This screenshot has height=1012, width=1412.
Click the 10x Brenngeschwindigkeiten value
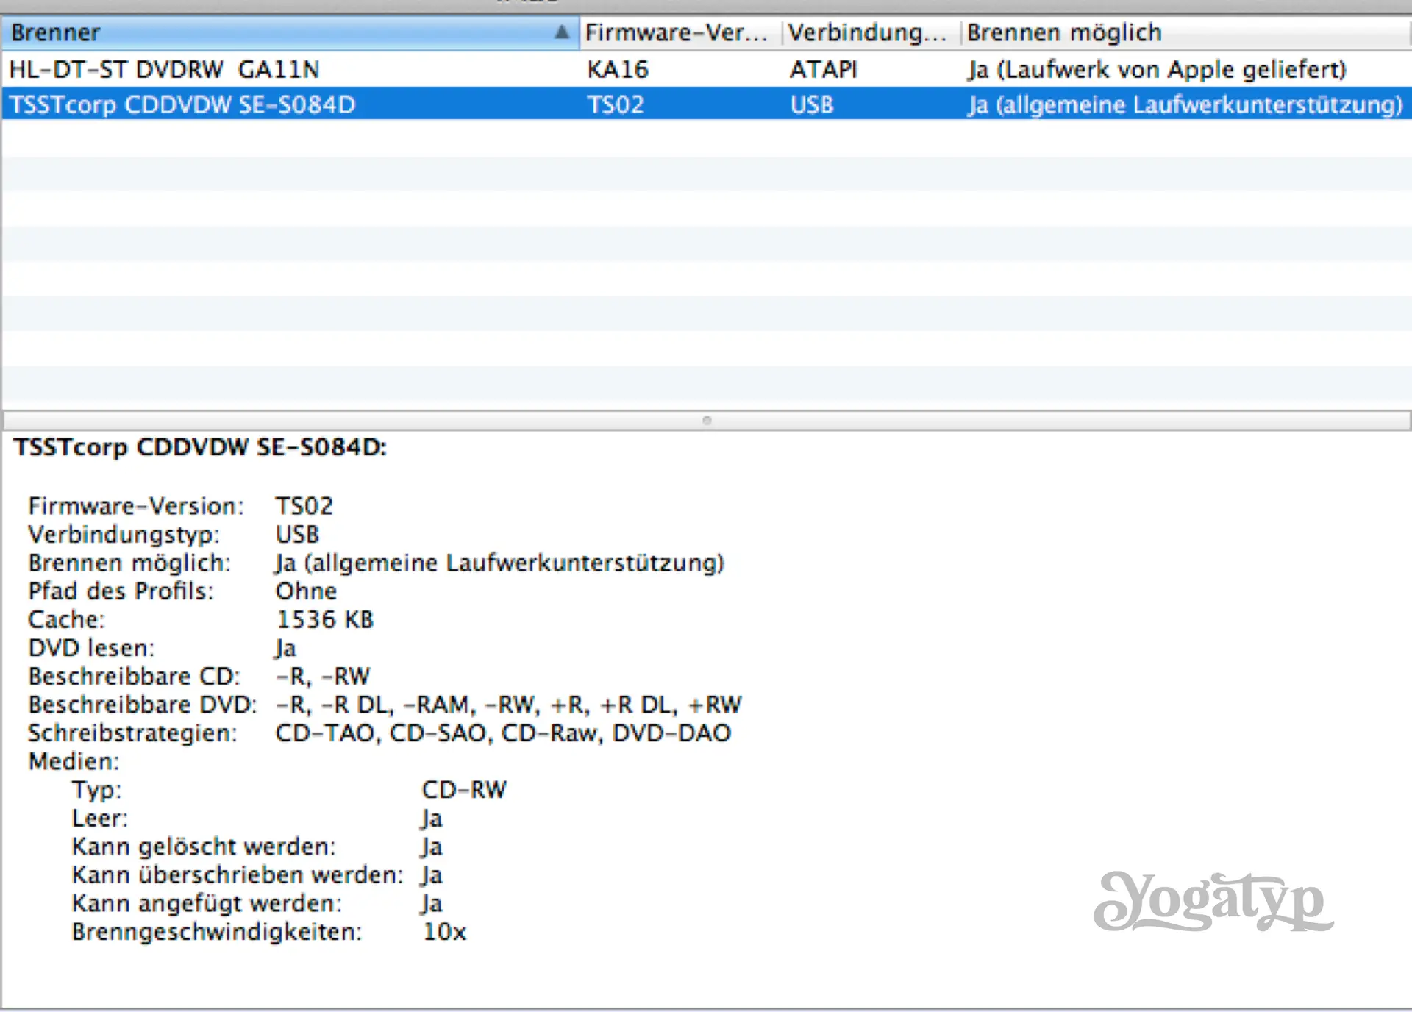pos(444,931)
